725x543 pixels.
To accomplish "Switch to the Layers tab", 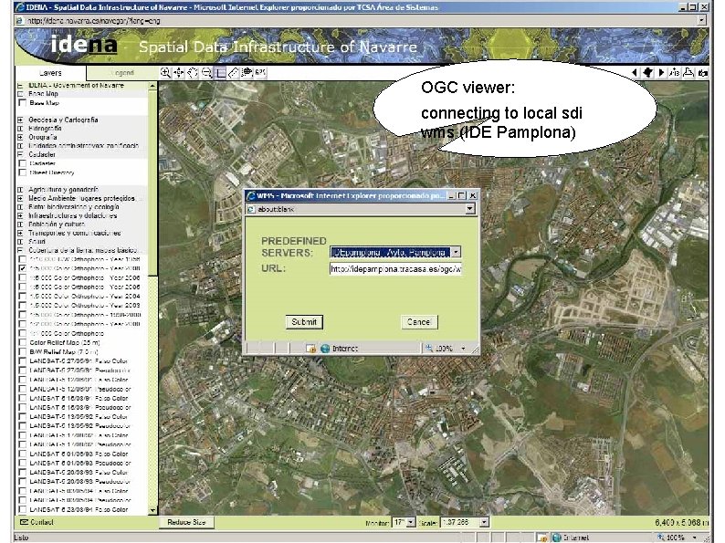I will (50, 73).
